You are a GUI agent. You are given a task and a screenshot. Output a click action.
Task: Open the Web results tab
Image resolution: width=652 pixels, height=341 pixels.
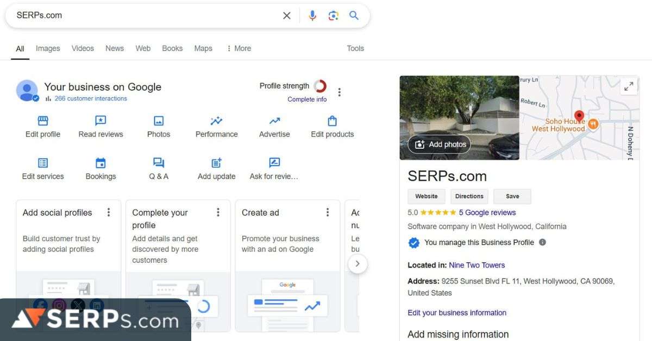143,48
